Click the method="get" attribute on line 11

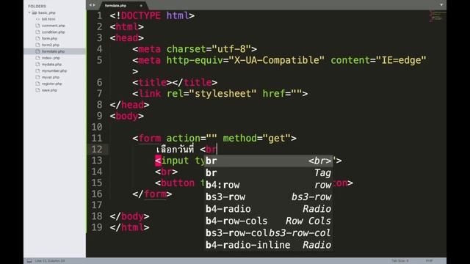[257, 139]
